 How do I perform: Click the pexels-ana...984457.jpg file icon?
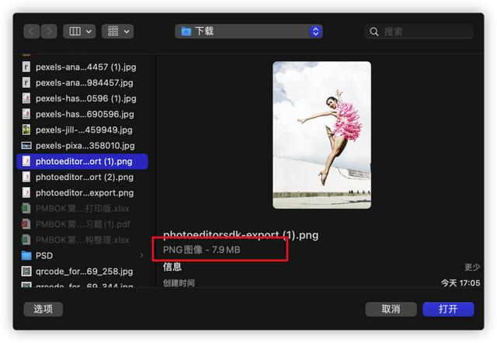[x=26, y=83]
